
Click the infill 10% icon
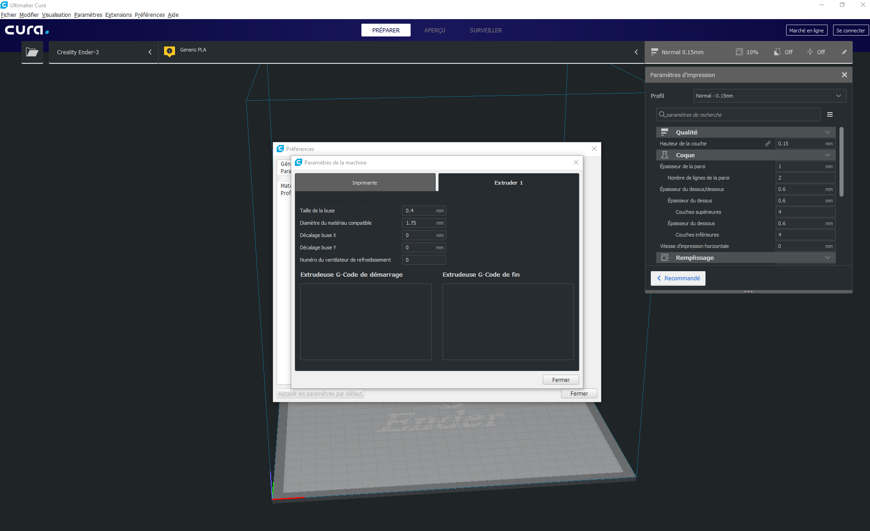[739, 52]
